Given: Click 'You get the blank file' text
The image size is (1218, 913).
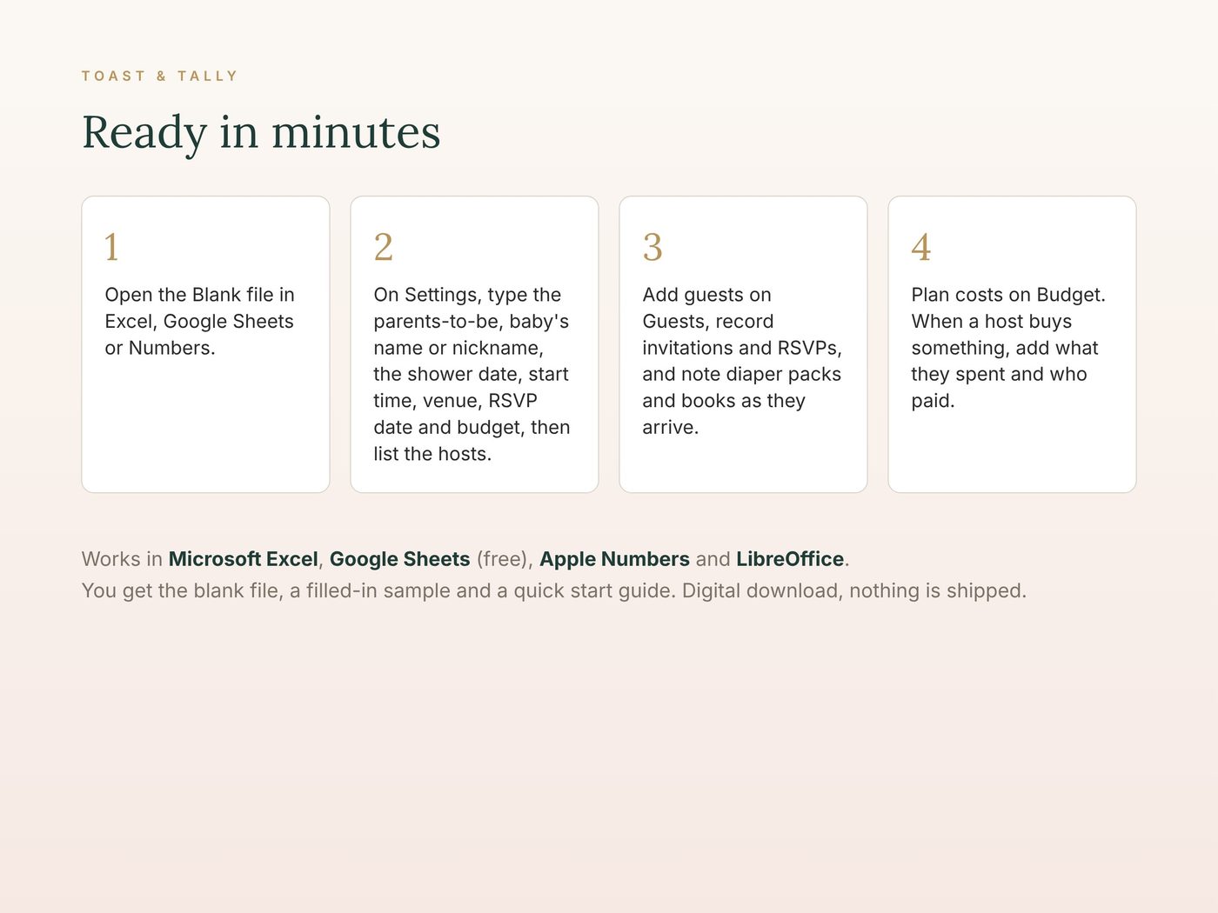Looking at the screenshot, I should (x=181, y=591).
